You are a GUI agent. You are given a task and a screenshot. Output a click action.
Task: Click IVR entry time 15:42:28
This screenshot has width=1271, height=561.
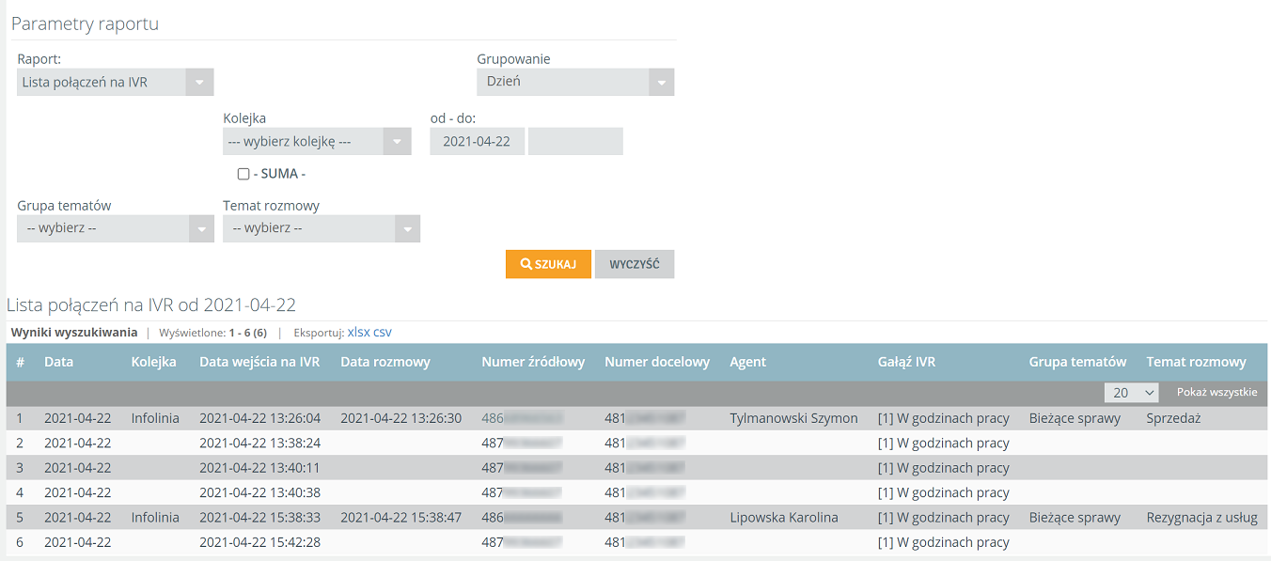[x=260, y=541]
